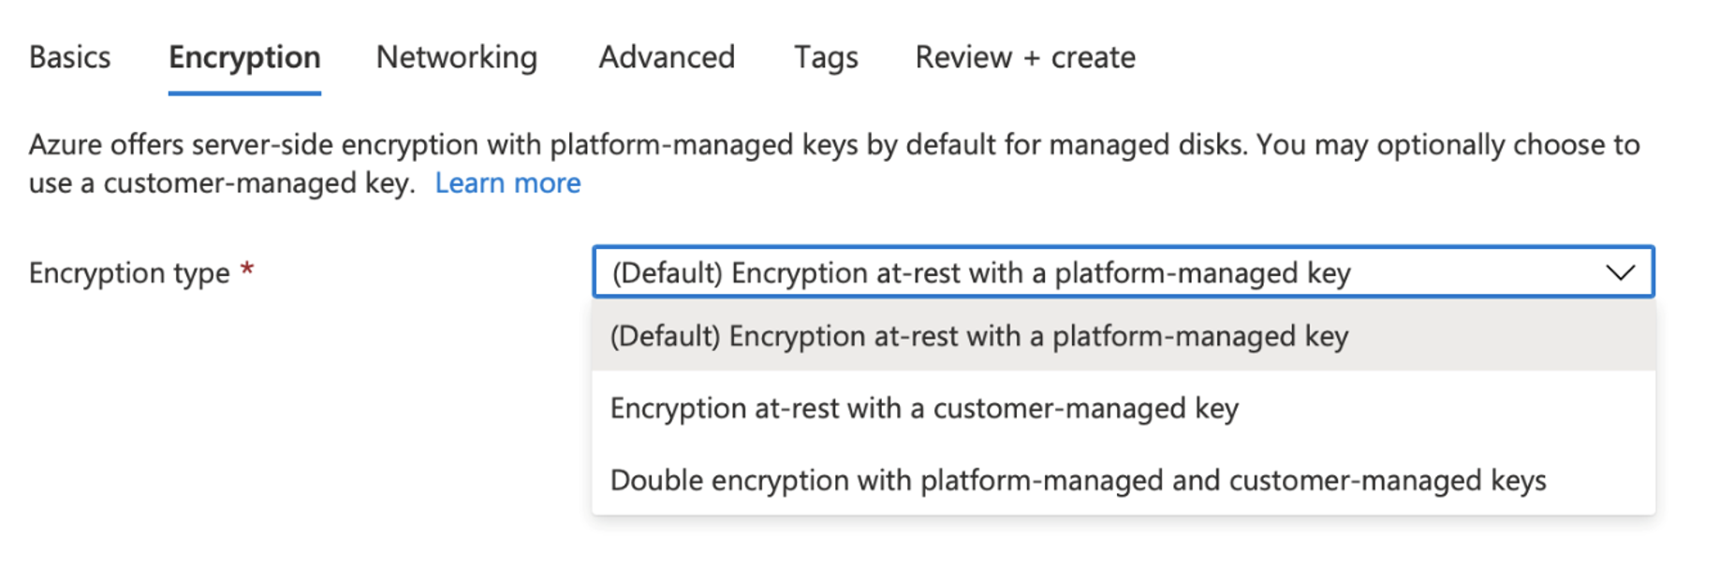Stay on the Encryption tab
Screen dimensions: 1719x567
click(x=243, y=57)
